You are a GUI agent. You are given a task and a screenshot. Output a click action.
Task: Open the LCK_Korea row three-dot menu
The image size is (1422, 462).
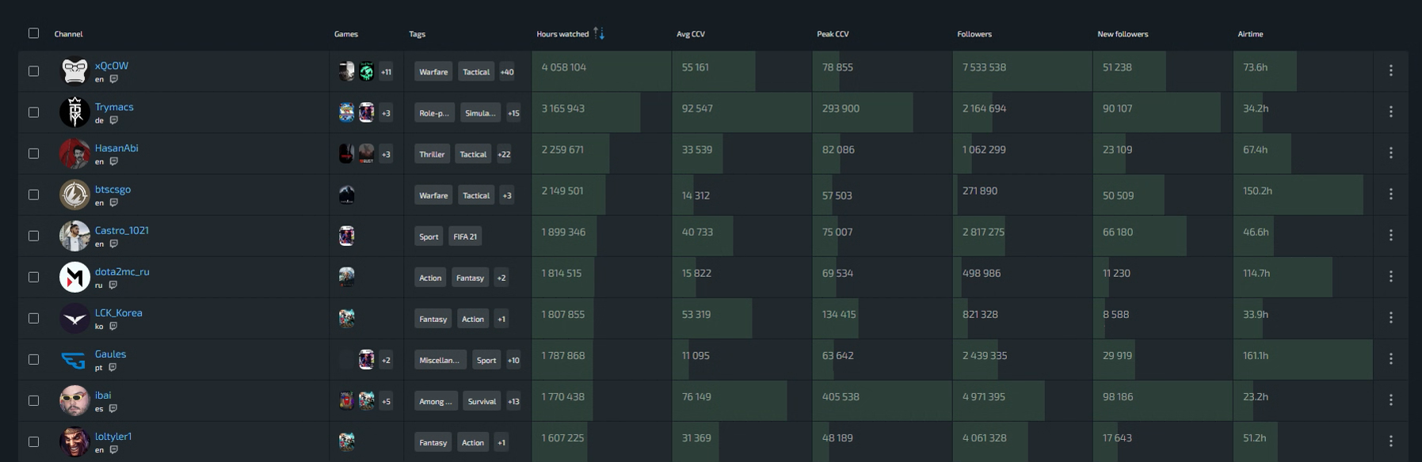[x=1390, y=317]
